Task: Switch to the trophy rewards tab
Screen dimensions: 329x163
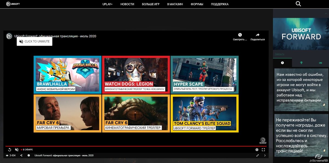Action: pyautogui.click(x=301, y=63)
